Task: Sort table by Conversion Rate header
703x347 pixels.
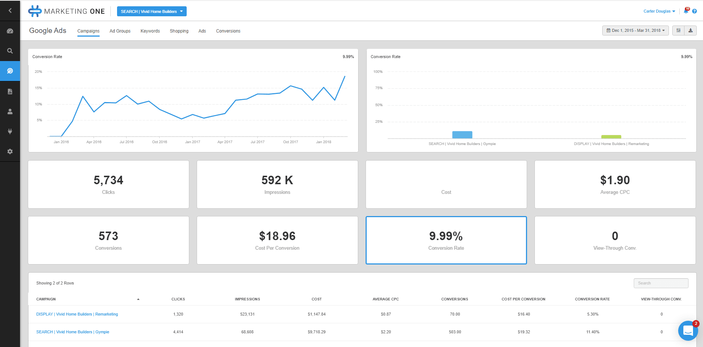Action: [592, 299]
